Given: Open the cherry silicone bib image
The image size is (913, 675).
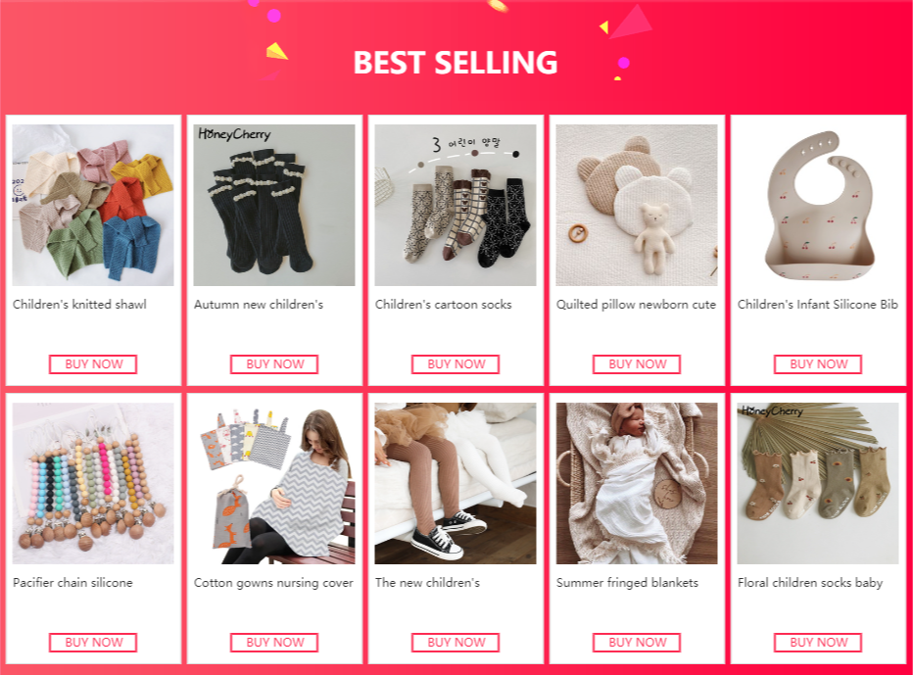Looking at the screenshot, I should [818, 205].
